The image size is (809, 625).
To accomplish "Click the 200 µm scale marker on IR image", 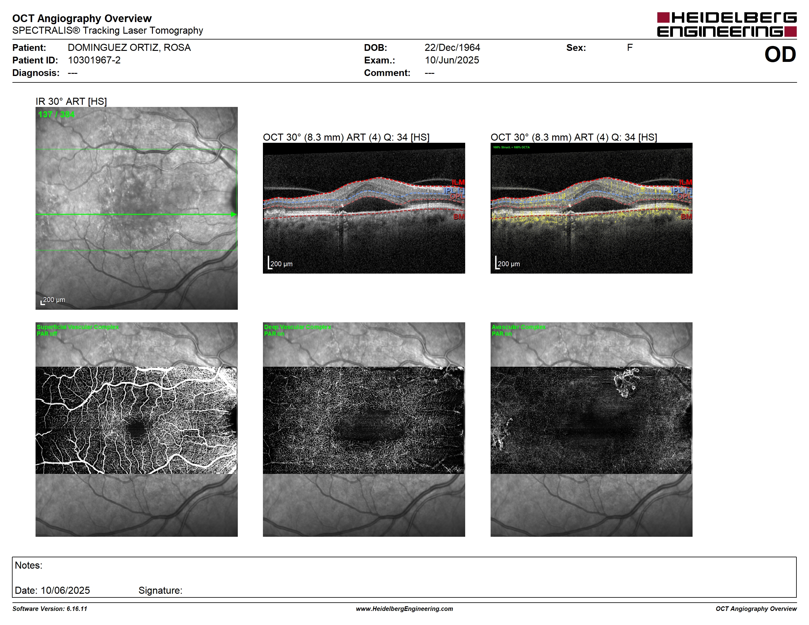I will 53,300.
